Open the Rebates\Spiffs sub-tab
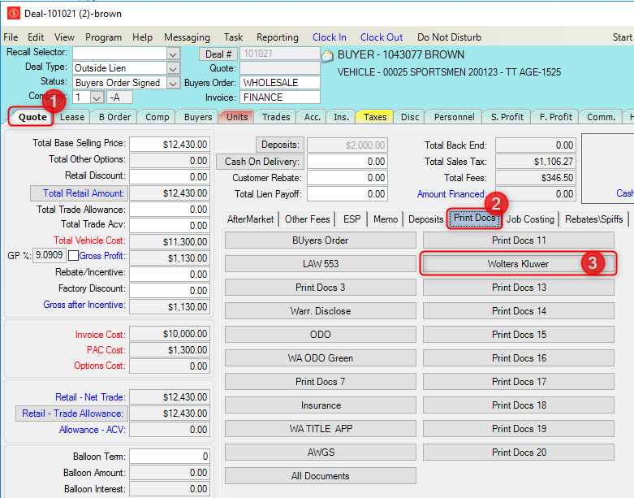The image size is (634, 498). click(593, 219)
